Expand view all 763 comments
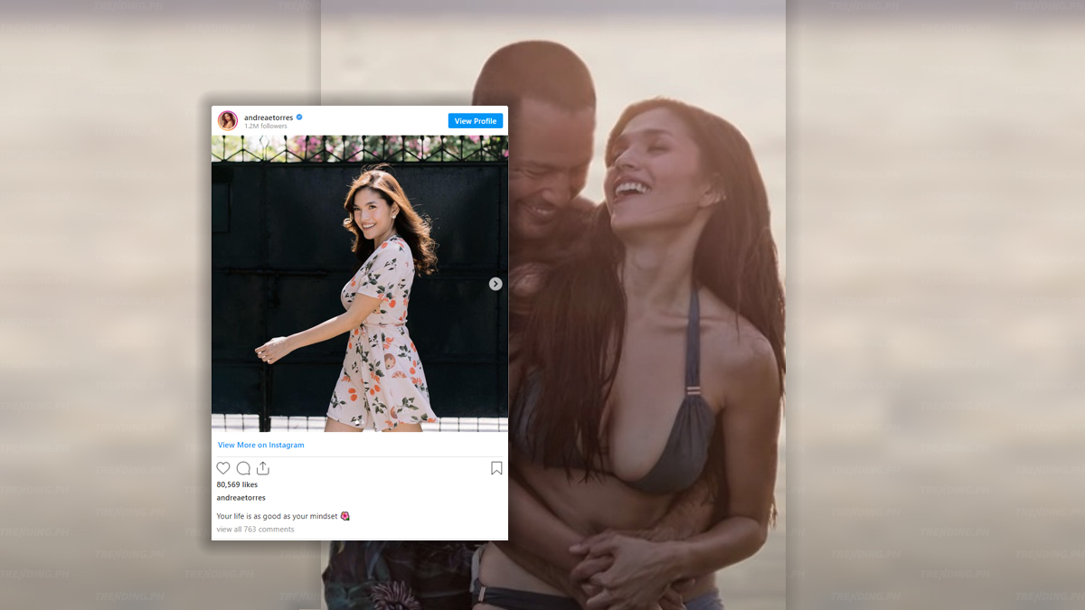 (255, 530)
